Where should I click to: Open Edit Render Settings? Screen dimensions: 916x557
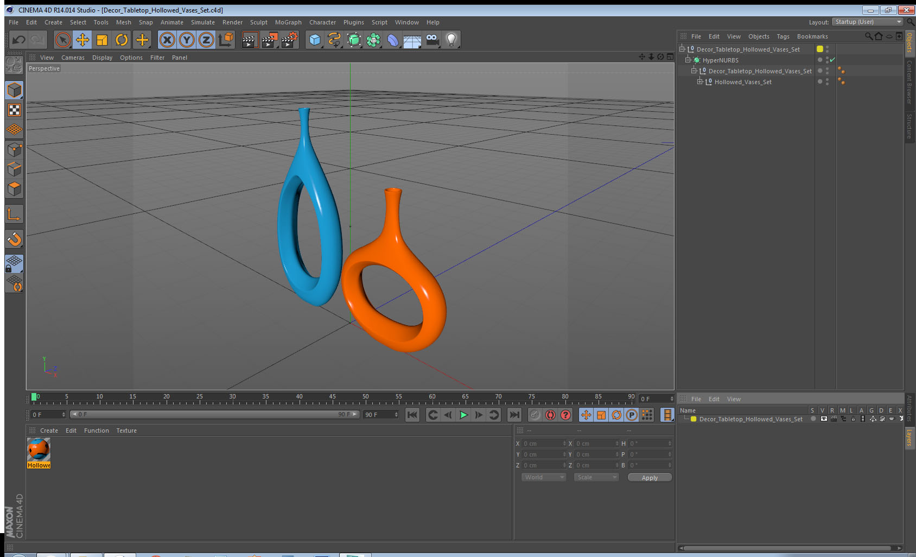tap(289, 40)
